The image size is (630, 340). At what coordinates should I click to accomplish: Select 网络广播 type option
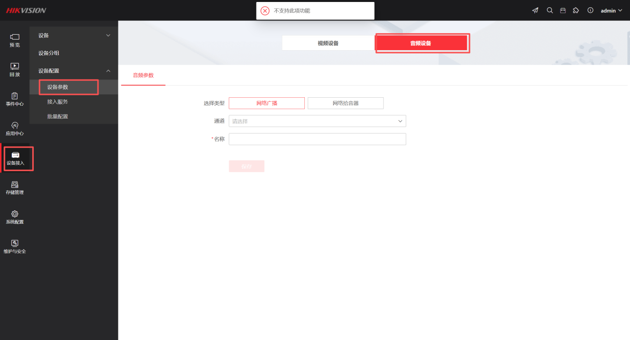267,103
